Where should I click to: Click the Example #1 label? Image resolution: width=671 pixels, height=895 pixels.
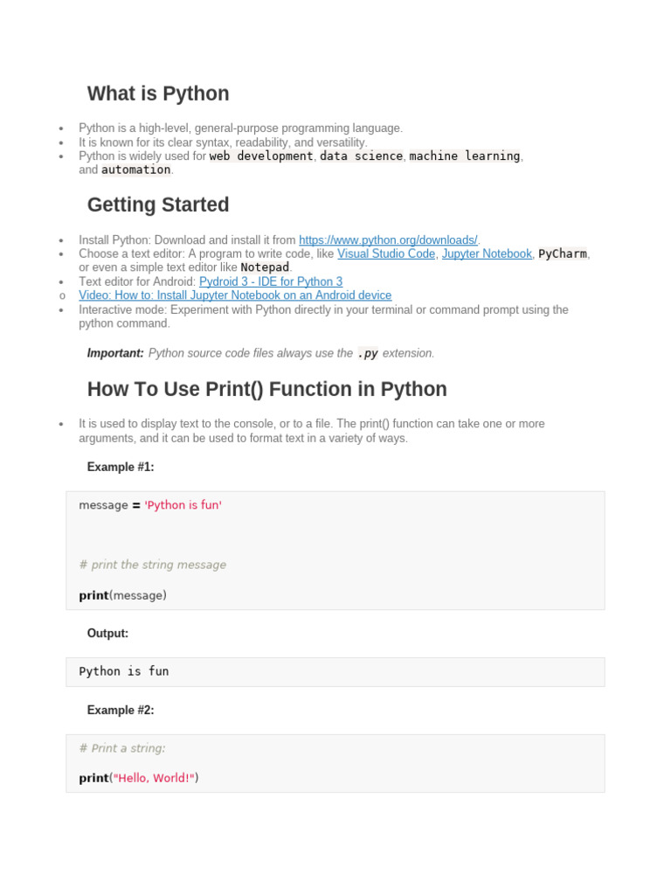click(x=121, y=467)
